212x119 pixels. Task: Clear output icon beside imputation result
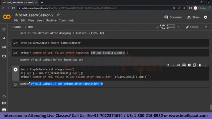tap(16, 84)
